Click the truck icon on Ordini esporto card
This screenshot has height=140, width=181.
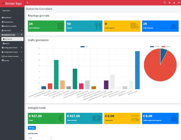134,26
